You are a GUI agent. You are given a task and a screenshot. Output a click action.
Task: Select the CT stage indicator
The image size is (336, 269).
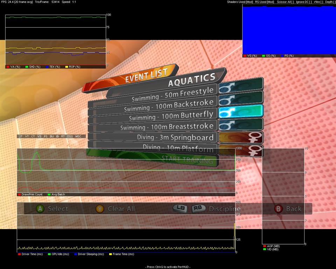tap(33, 136)
